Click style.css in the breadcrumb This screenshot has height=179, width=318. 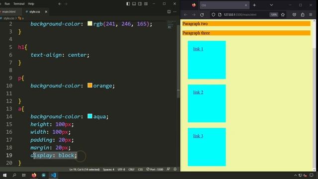9,18
